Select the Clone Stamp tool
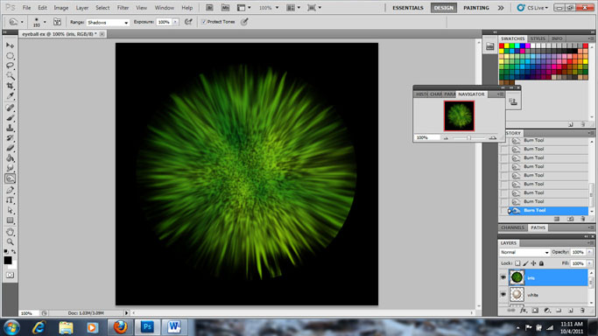This screenshot has height=336, width=598. [x=10, y=128]
